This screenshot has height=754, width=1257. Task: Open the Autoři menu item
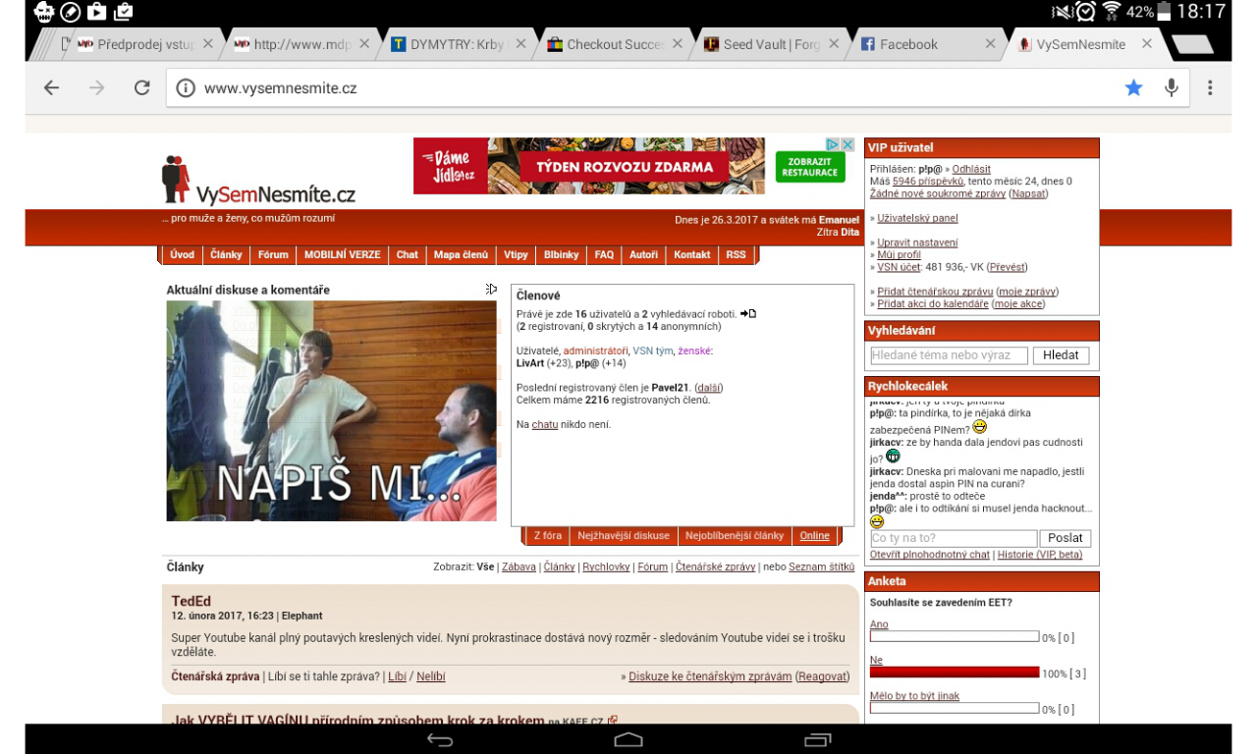click(x=643, y=254)
